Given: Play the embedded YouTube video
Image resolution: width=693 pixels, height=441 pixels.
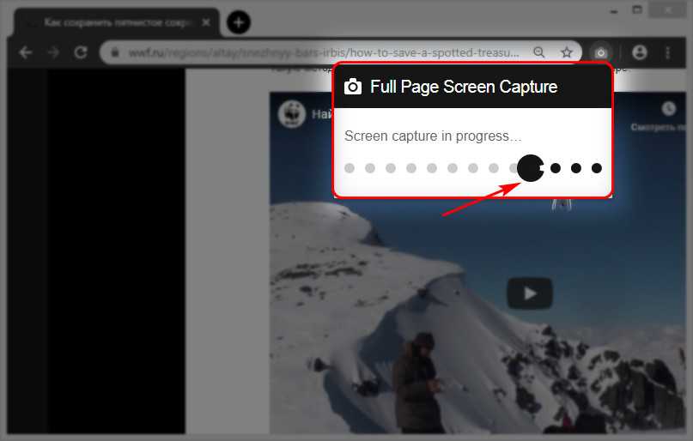Looking at the screenshot, I should [529, 293].
